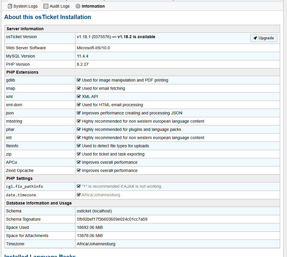
Task: Open the System Logs tab
Action: (x=25, y=6)
